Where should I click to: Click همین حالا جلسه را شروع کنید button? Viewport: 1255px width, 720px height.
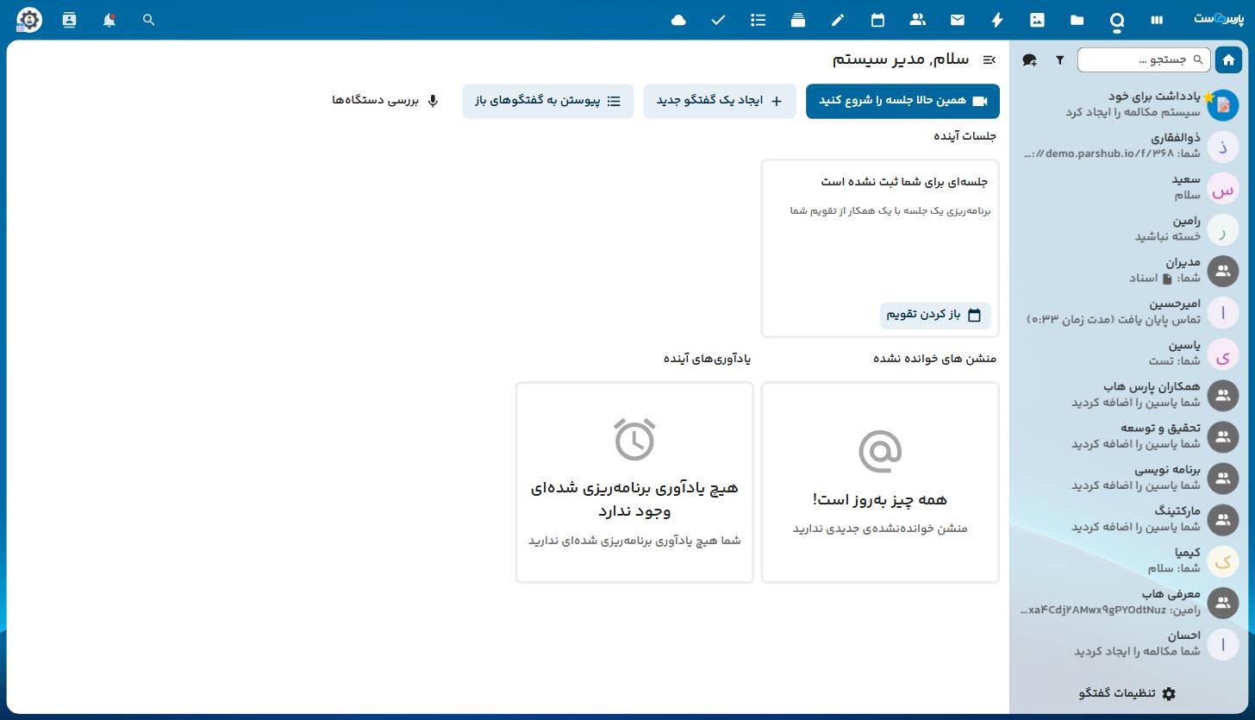pos(902,101)
